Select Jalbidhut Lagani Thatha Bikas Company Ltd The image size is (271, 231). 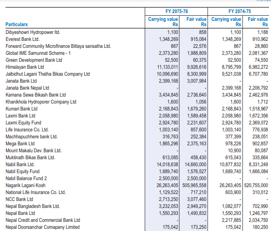tap(48, 74)
